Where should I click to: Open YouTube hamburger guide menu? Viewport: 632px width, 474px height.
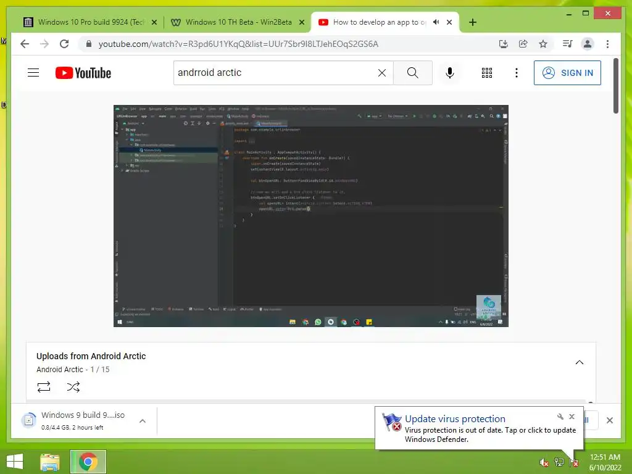(x=33, y=73)
